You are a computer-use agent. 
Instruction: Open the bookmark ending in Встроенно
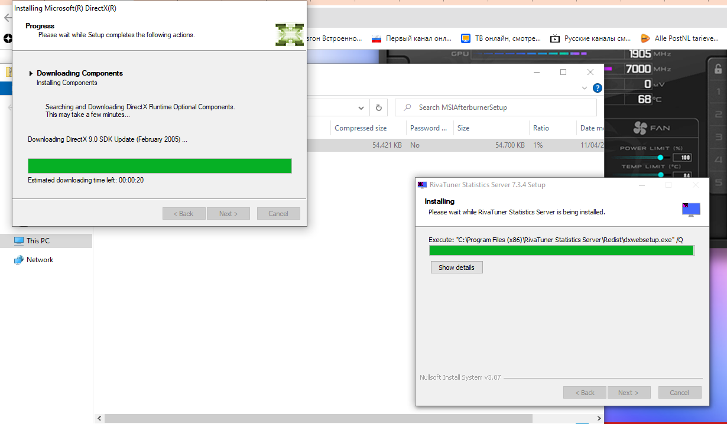334,38
